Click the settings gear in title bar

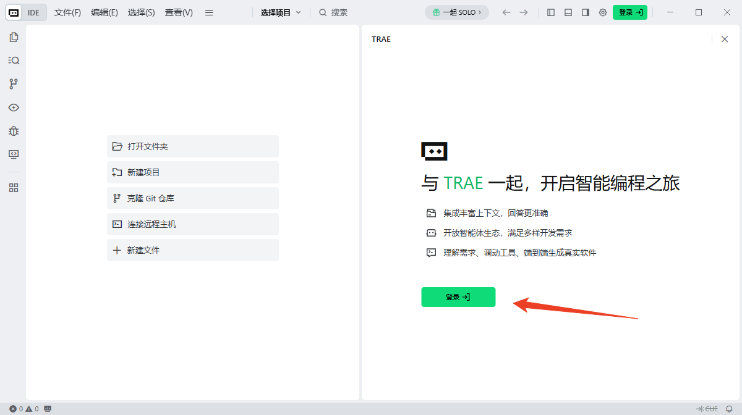click(602, 12)
